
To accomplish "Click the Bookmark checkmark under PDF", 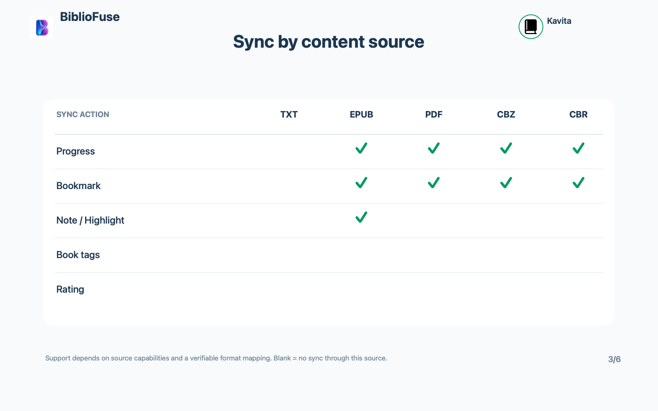I will [434, 182].
